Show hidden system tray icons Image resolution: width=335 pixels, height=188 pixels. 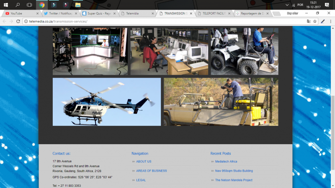[287, 5]
